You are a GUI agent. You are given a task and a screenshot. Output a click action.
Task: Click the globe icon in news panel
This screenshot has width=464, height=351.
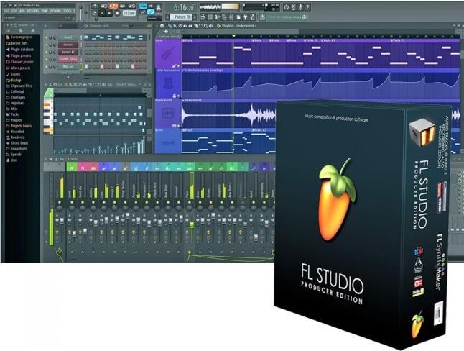(304, 17)
